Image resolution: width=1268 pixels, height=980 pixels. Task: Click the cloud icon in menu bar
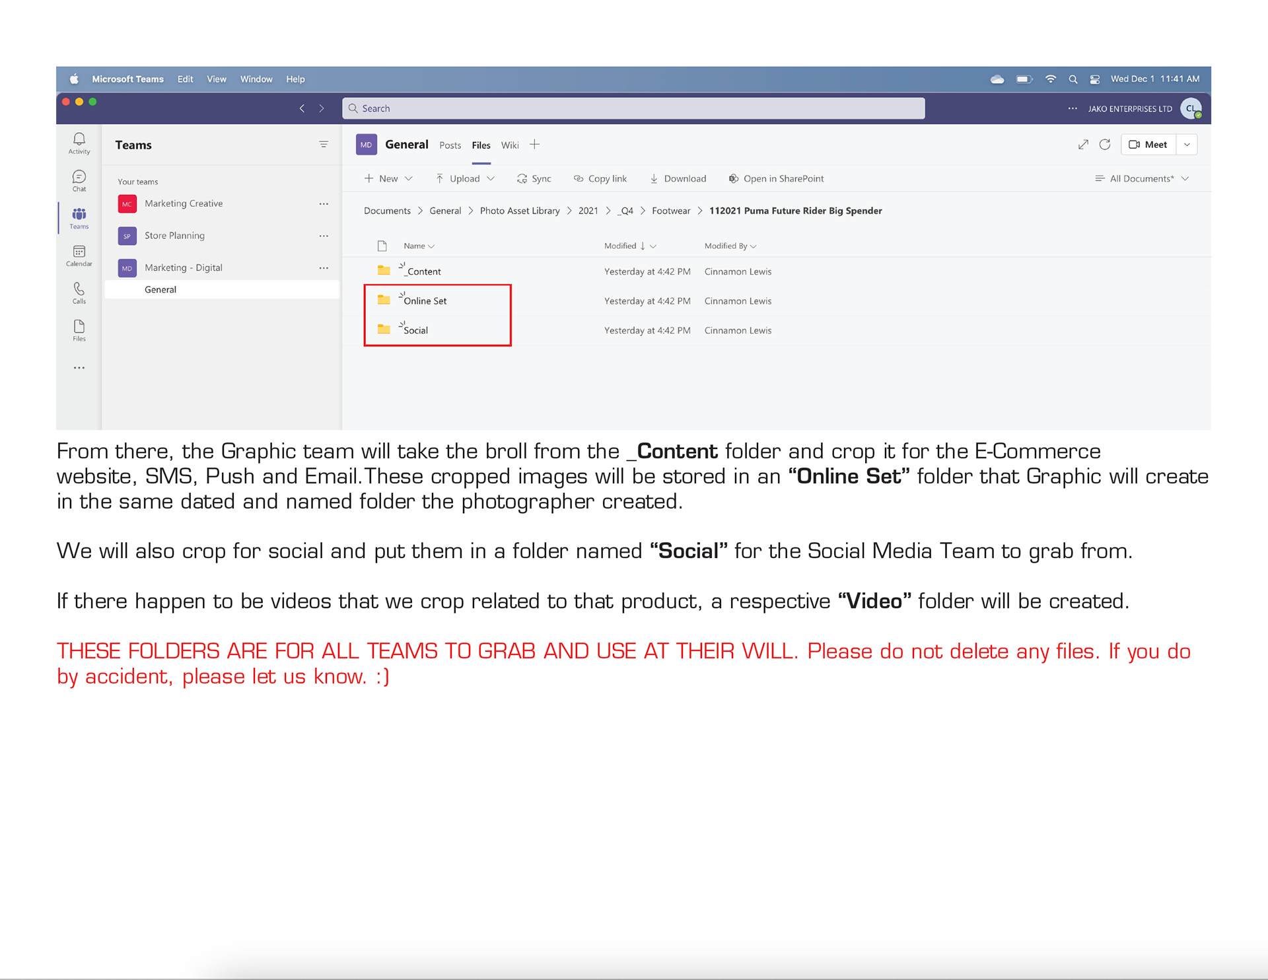pyautogui.click(x=997, y=79)
